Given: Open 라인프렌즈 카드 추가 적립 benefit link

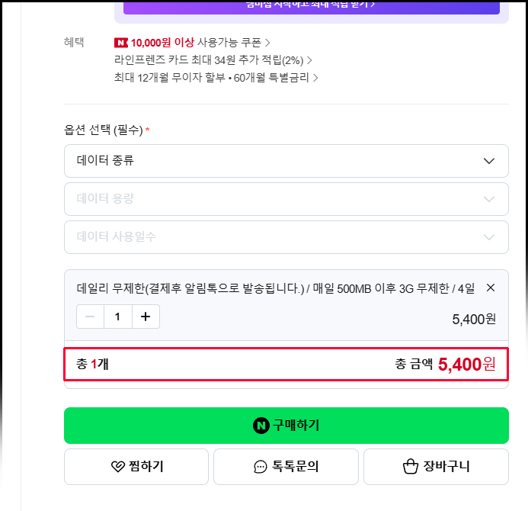Looking at the screenshot, I should [213, 60].
